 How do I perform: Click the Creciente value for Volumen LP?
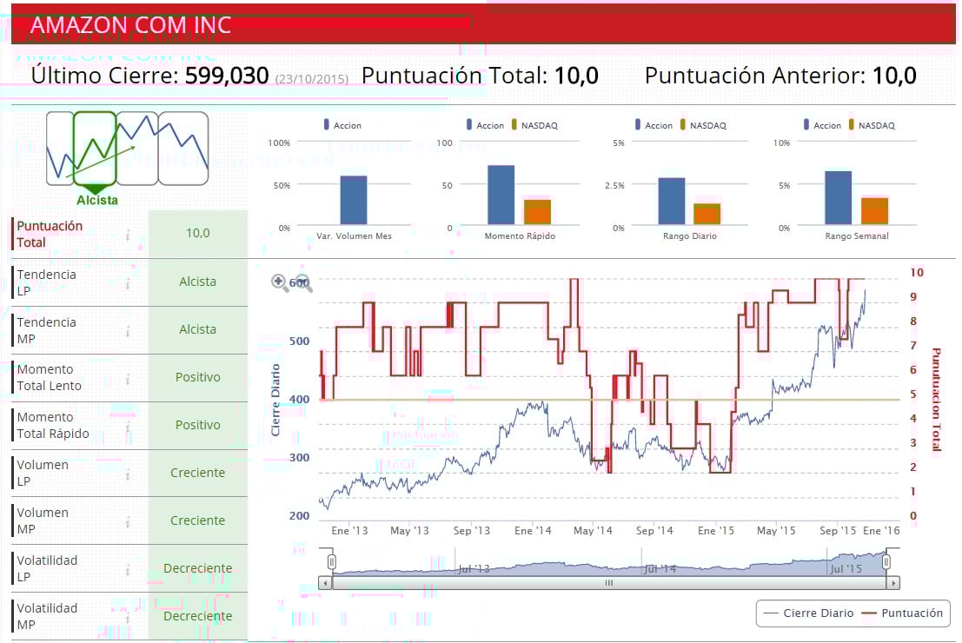click(x=197, y=474)
